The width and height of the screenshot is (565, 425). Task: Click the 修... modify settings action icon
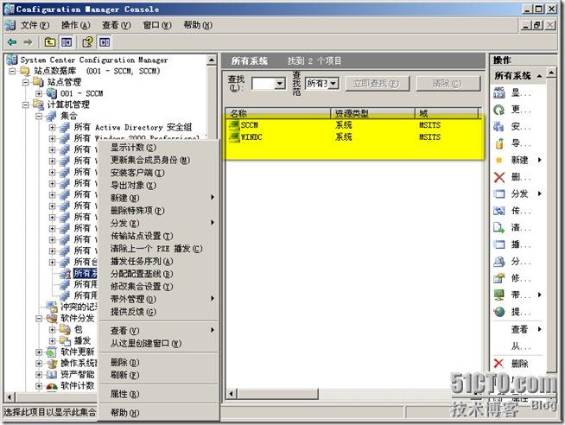pos(499,278)
